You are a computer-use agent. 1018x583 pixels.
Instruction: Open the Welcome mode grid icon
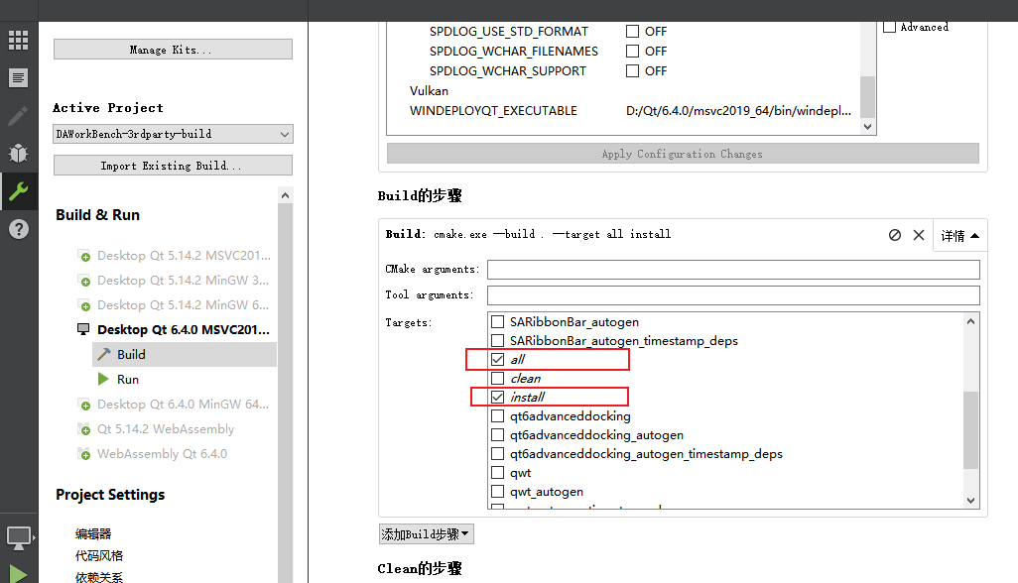point(18,39)
